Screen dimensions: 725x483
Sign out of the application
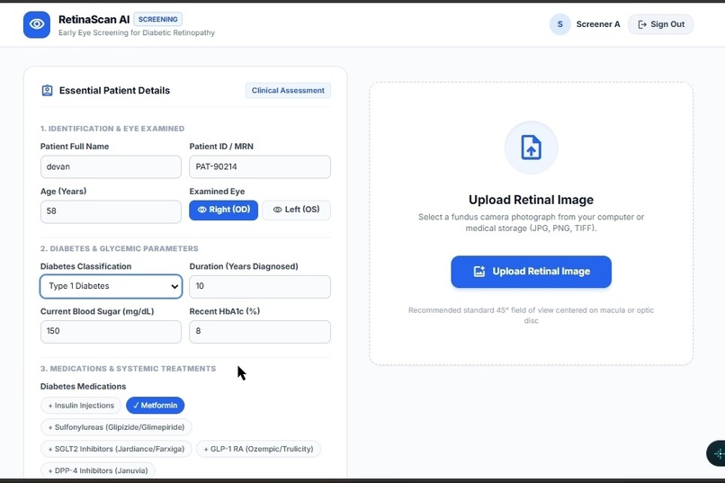[660, 24]
